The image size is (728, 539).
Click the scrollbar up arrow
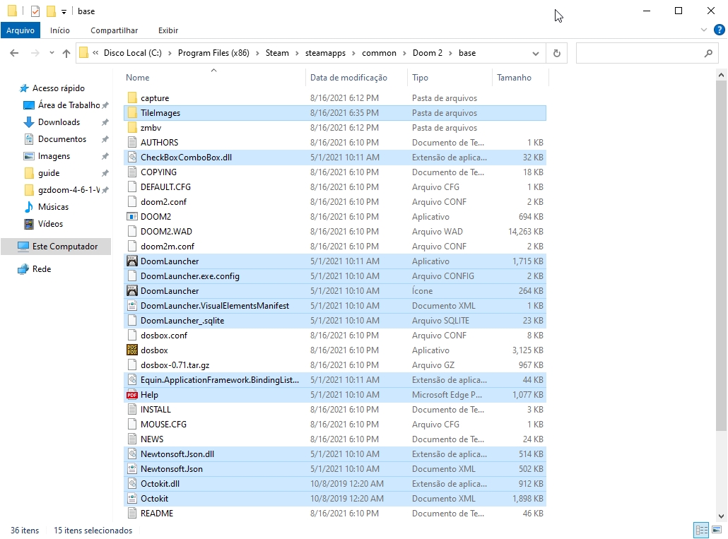[x=721, y=75]
